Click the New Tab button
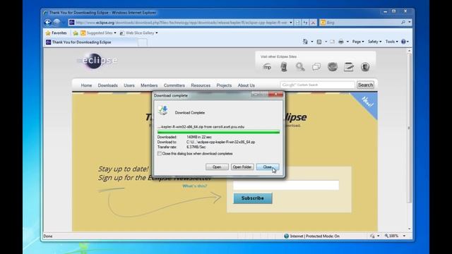This screenshot has width=452, height=254. click(x=143, y=42)
